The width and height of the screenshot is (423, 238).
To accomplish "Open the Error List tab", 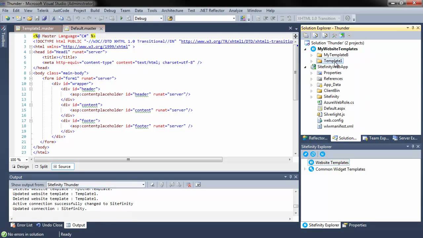I will tap(21, 225).
